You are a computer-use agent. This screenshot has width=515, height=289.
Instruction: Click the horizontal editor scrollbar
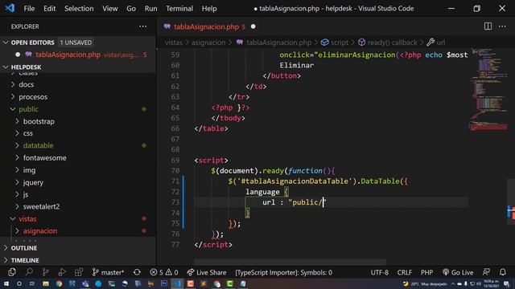290,263
